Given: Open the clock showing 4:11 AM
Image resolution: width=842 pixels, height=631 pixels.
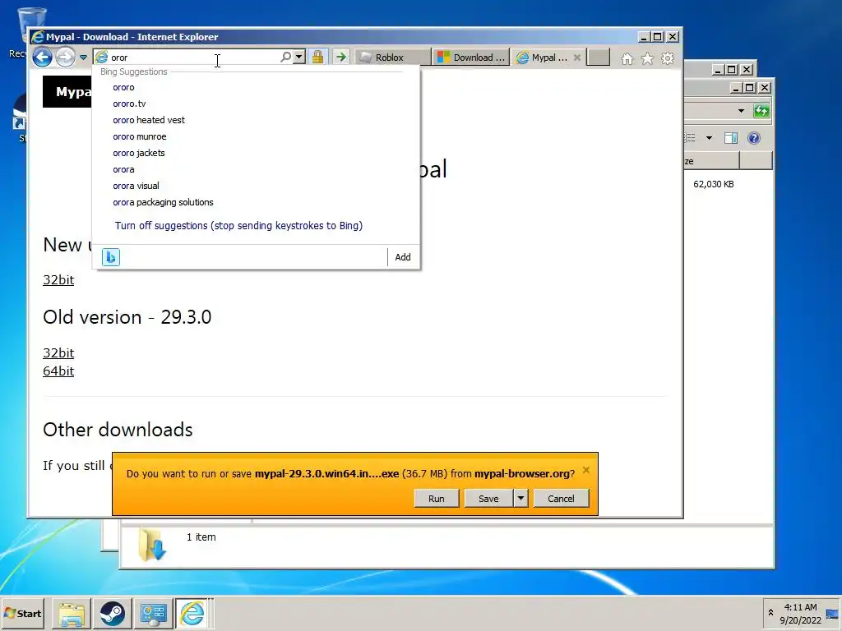Looking at the screenshot, I should [800, 613].
